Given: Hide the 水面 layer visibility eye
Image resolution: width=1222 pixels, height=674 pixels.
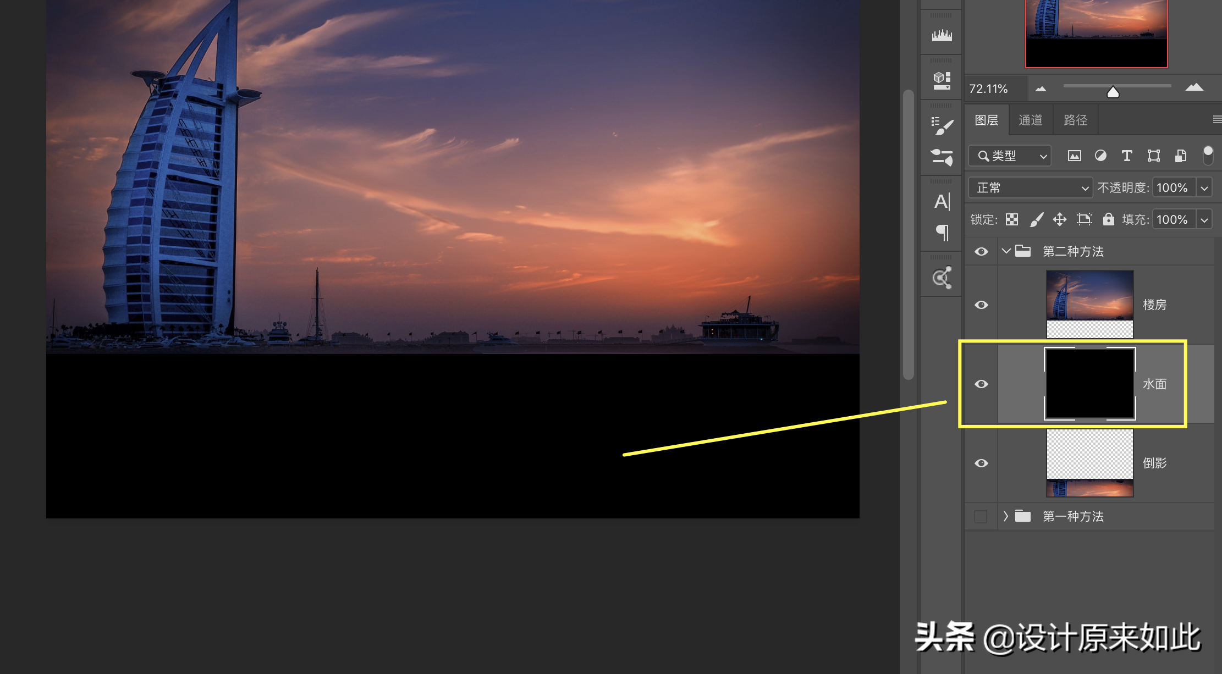Looking at the screenshot, I should (981, 384).
